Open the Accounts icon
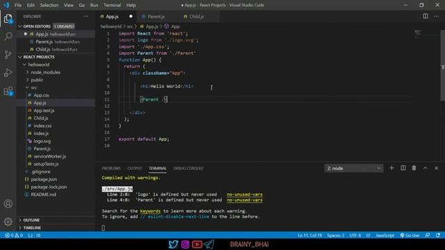The height and width of the screenshot is (250, 445). click(x=8, y=203)
